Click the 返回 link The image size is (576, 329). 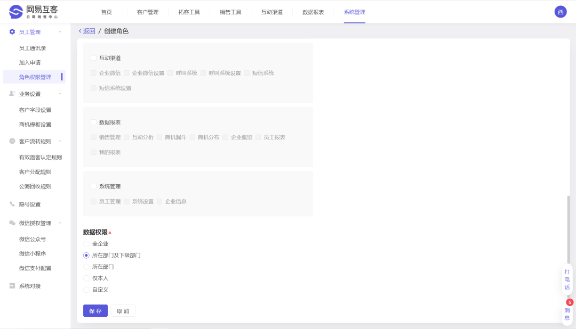coord(87,31)
